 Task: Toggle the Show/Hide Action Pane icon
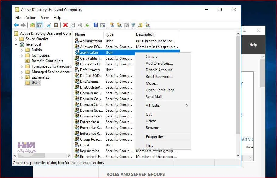coord(103,25)
